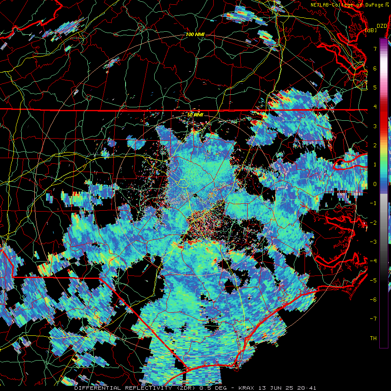Image resolution: width=391 pixels, height=391 pixels.
Task: Click the 5 value on color scale
Action: 375,87
